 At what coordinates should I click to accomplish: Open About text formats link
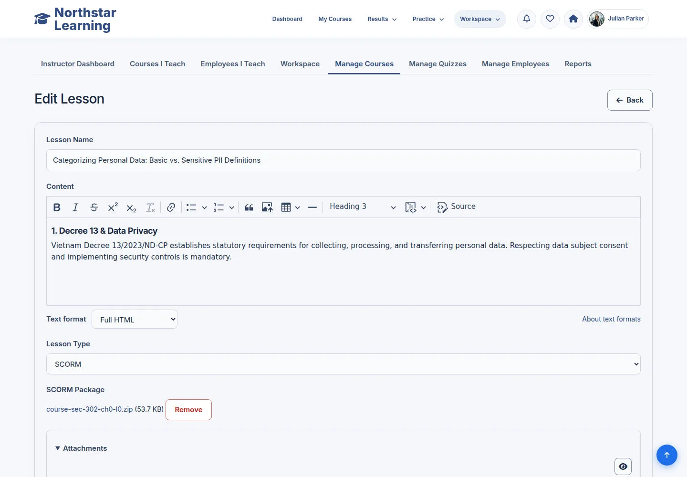611,319
